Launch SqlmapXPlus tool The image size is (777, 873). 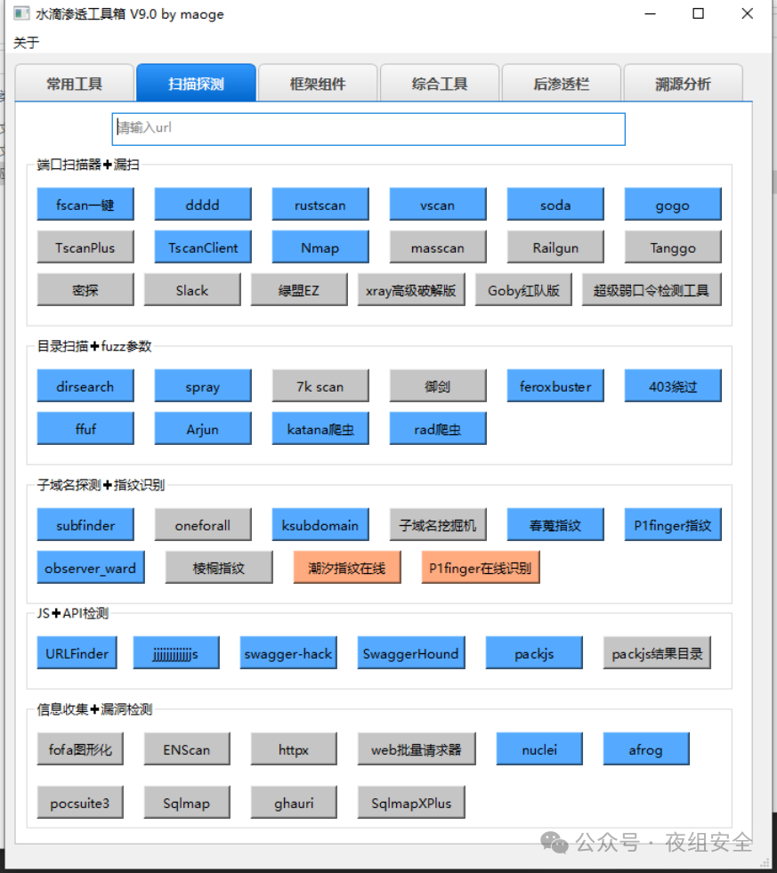(x=411, y=803)
